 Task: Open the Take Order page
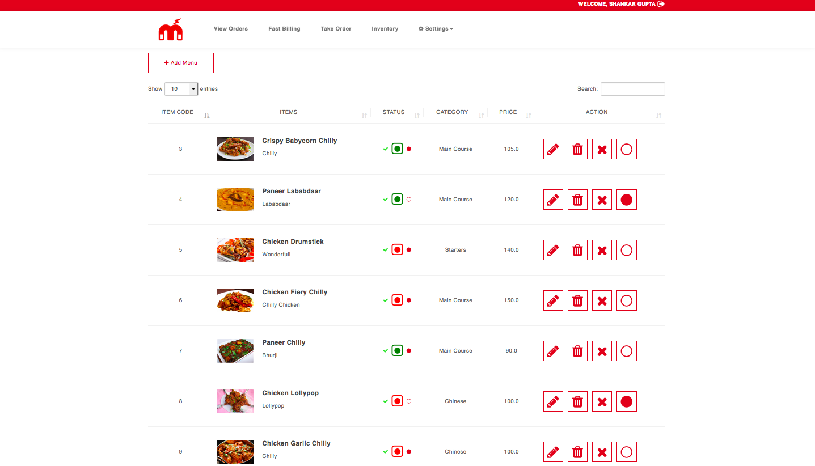click(x=336, y=29)
